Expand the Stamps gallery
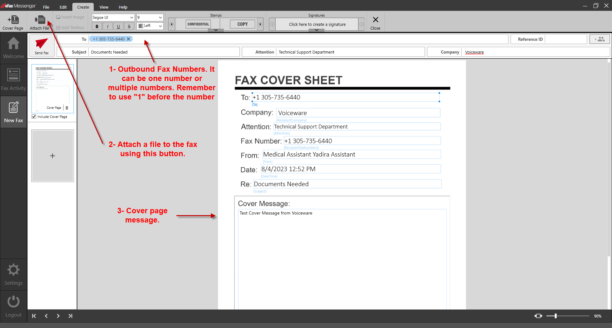612x328 pixels. [x=216, y=30]
